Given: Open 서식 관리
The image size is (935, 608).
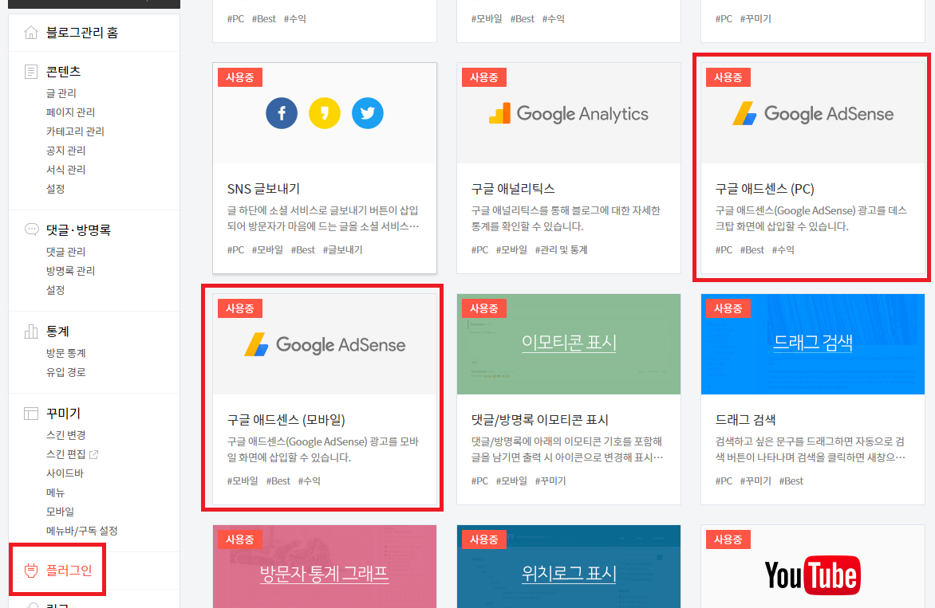Looking at the screenshot, I should [x=65, y=169].
